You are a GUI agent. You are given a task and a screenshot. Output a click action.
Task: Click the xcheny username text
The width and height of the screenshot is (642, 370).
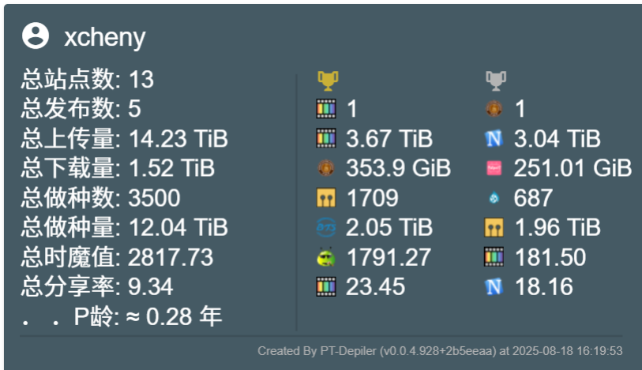(x=105, y=38)
